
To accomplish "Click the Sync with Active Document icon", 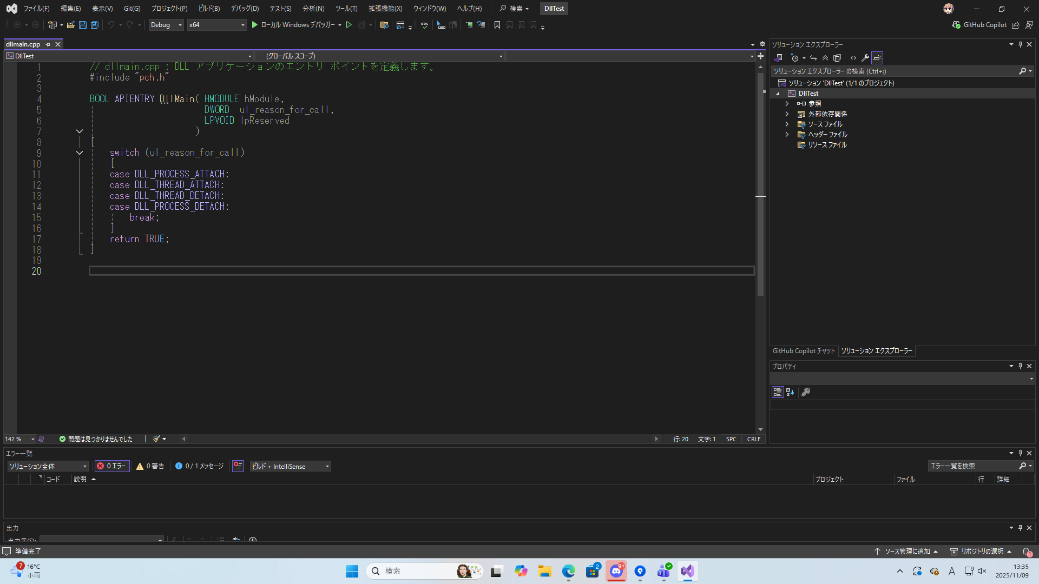I will coord(813,58).
